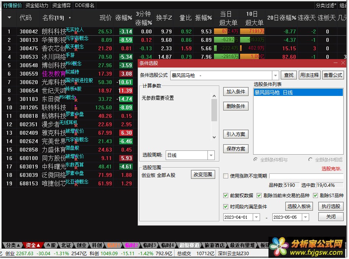Click 保存方案 button
The width and height of the screenshot is (349, 259).
[236, 149]
